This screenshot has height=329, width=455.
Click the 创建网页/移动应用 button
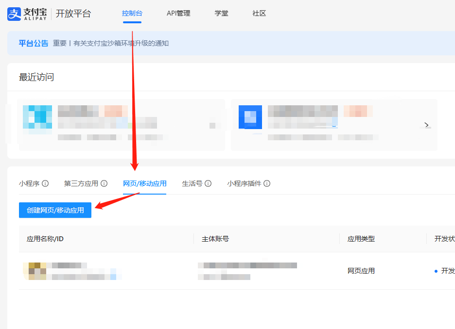coord(55,210)
